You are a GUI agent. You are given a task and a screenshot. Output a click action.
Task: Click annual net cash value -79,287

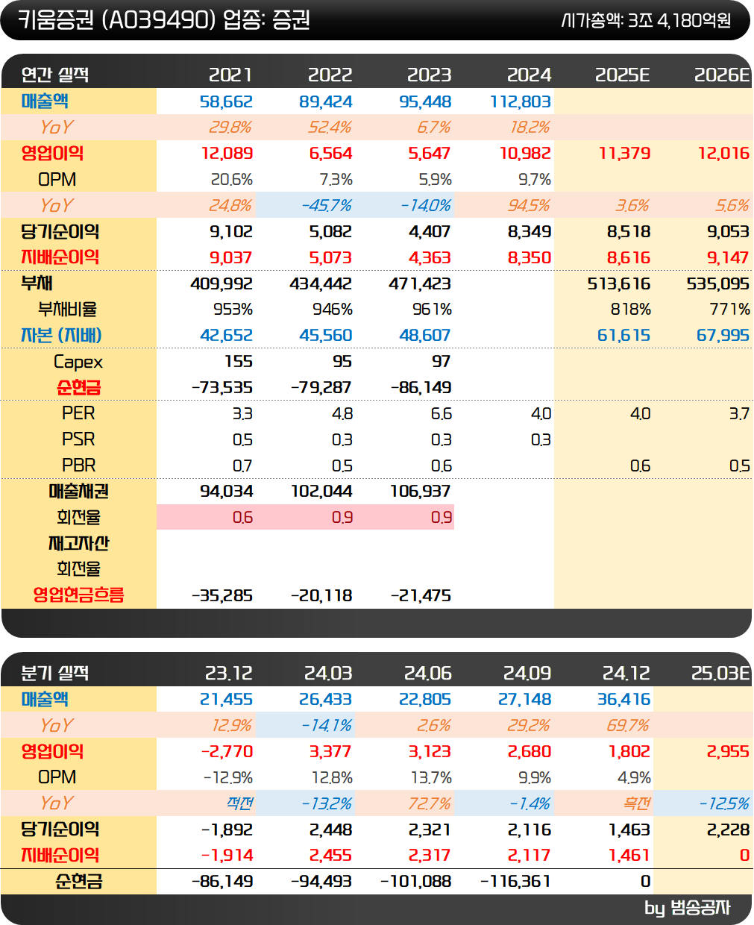[x=321, y=388]
